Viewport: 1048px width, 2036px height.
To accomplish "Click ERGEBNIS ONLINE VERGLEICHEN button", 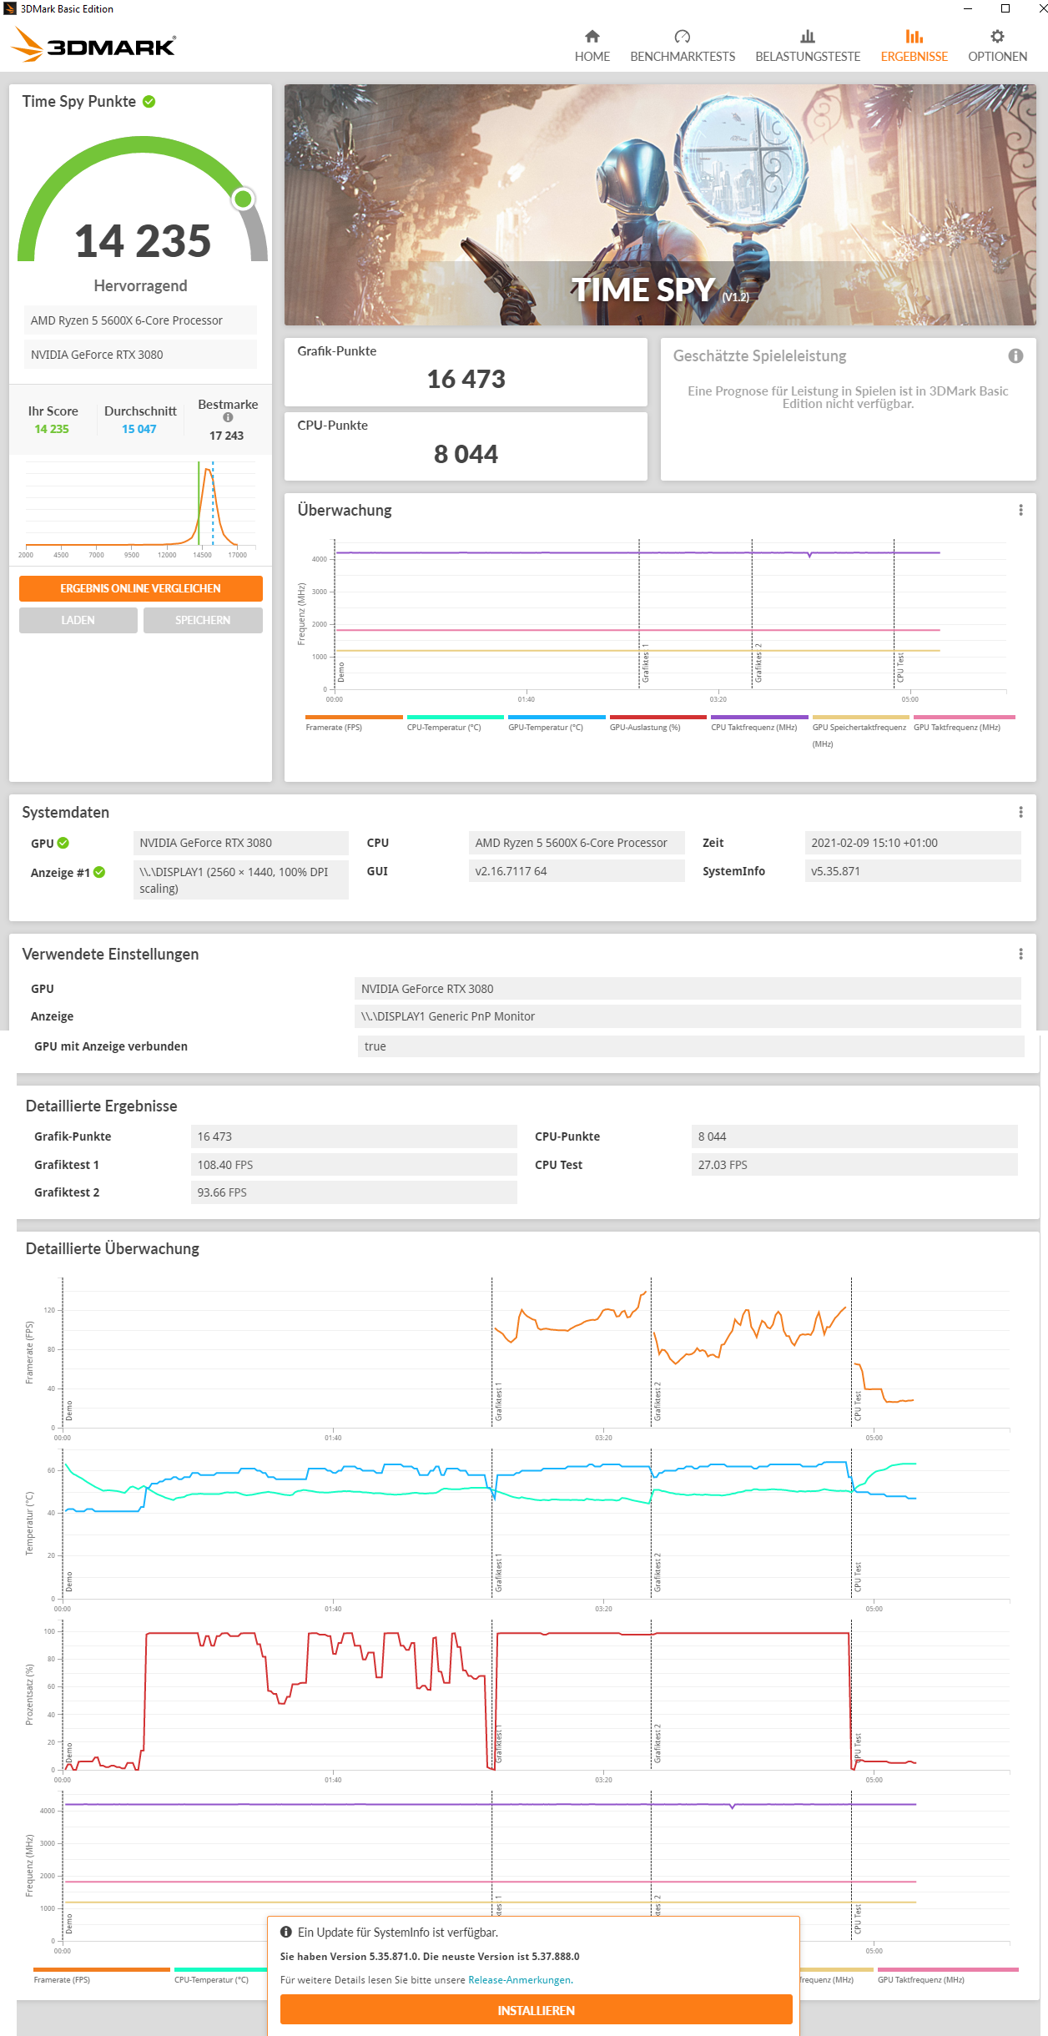I will [x=141, y=588].
